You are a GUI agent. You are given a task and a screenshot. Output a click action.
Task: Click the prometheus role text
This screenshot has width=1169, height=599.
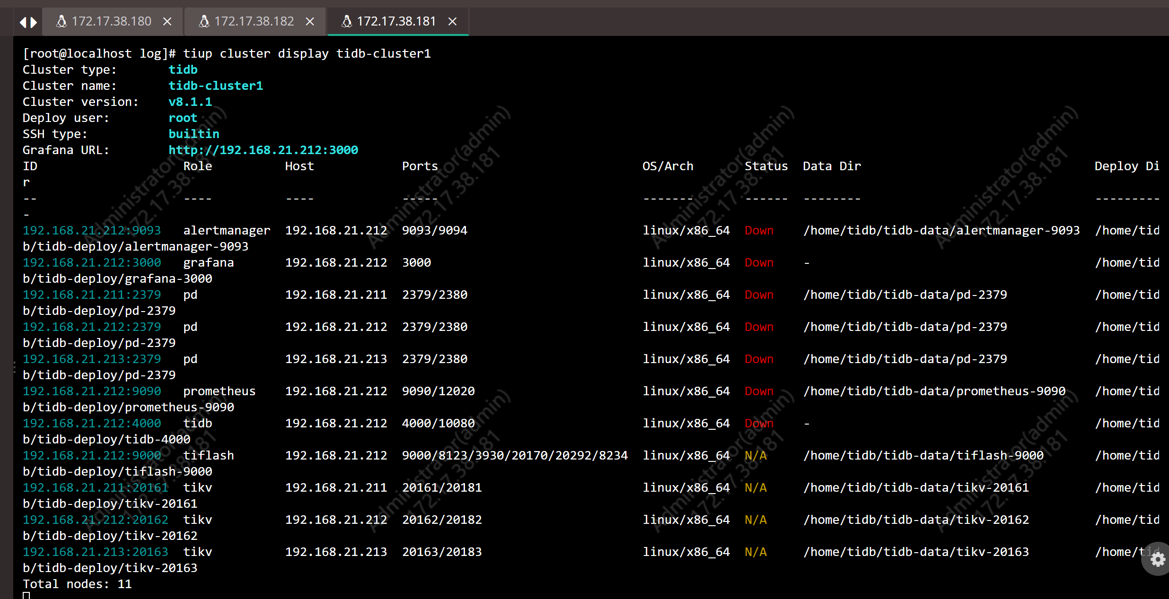[x=220, y=391]
